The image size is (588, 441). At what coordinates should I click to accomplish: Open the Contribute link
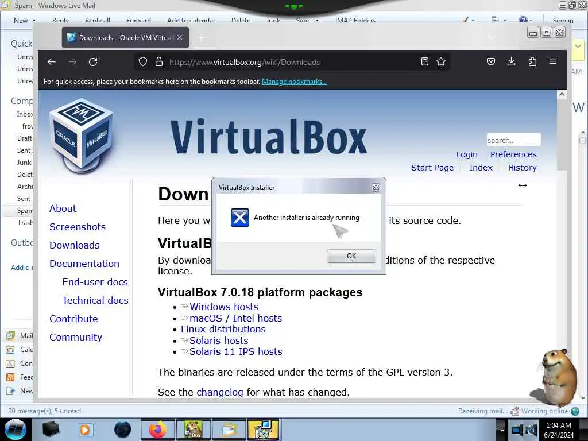[x=73, y=319]
